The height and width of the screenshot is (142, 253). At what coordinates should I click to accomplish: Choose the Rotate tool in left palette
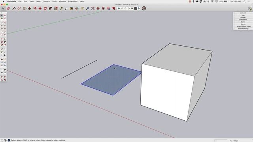tap(2, 42)
